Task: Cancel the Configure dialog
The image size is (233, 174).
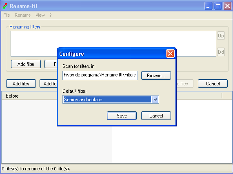Action: (156, 115)
